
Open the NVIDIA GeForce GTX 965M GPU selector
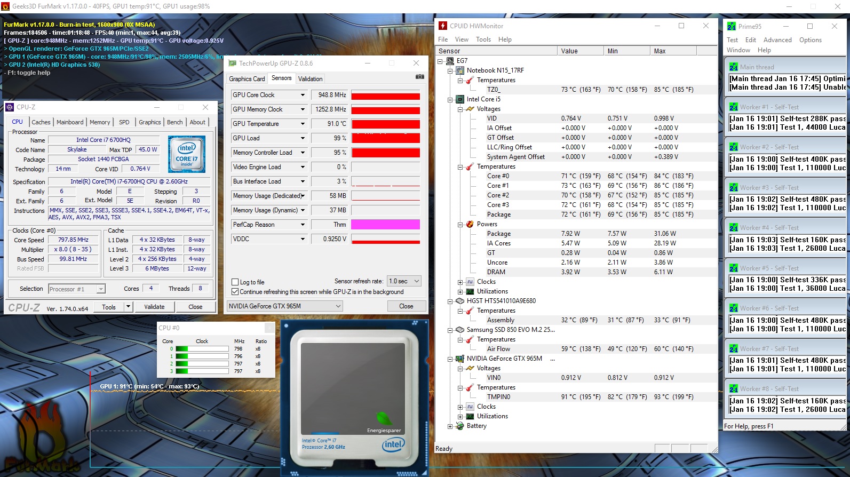point(284,306)
